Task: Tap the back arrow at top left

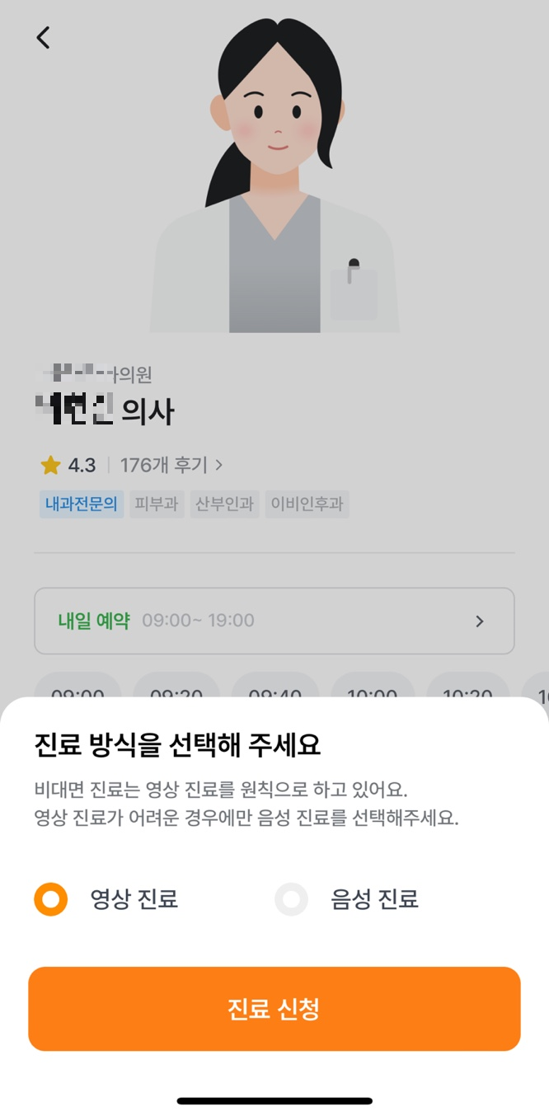Action: click(43, 37)
